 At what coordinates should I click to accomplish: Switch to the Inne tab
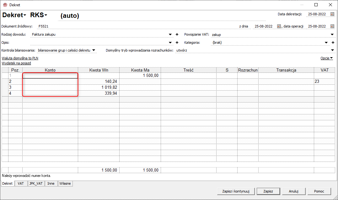point(51,183)
